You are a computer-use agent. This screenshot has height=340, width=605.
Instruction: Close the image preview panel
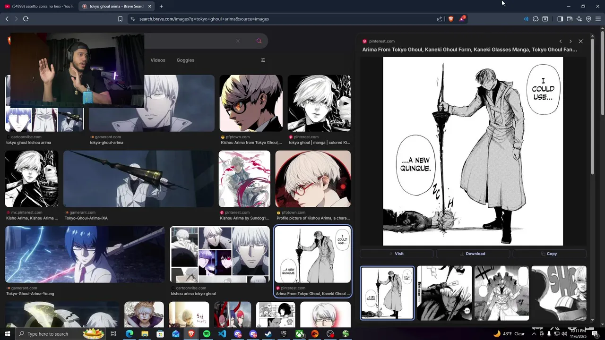[581, 41]
